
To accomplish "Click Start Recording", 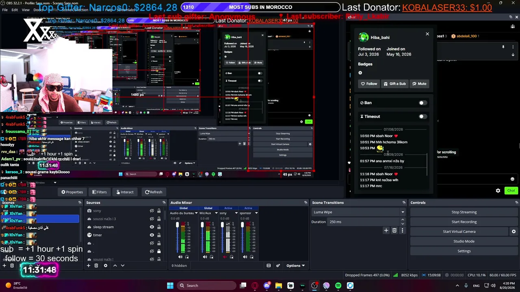I will [464, 222].
